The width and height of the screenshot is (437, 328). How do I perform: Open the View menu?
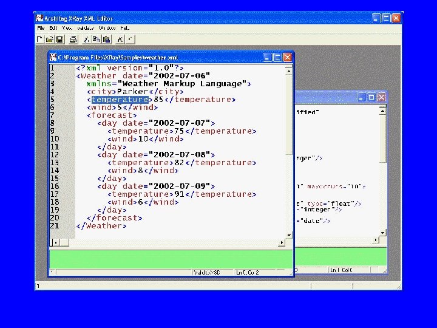coord(67,28)
